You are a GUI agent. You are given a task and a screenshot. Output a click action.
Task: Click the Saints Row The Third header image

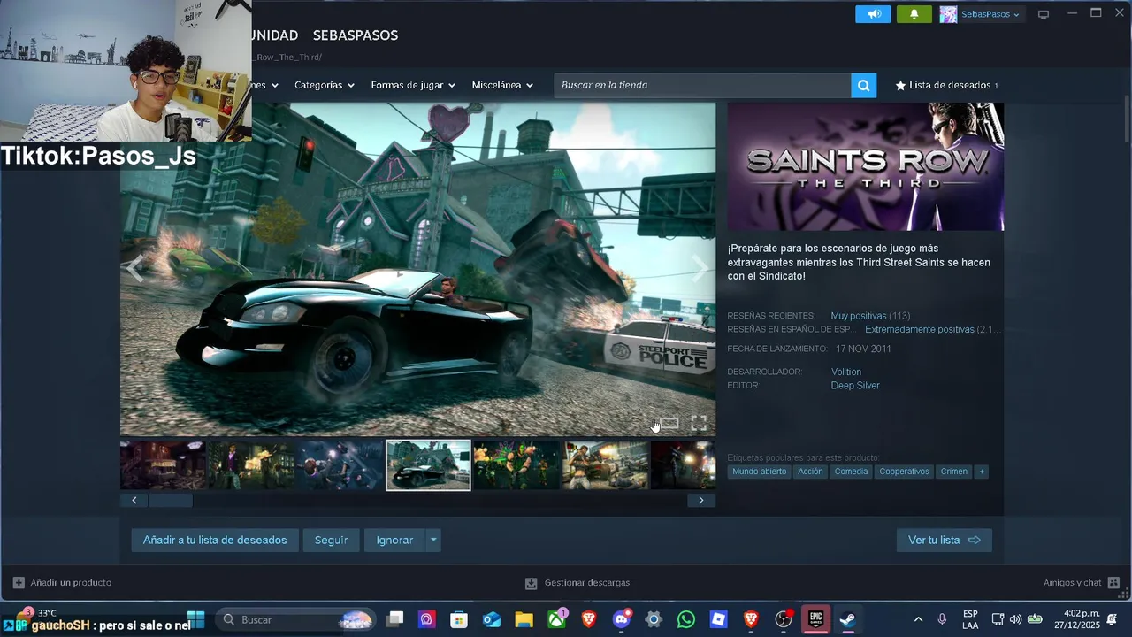pyautogui.click(x=866, y=166)
